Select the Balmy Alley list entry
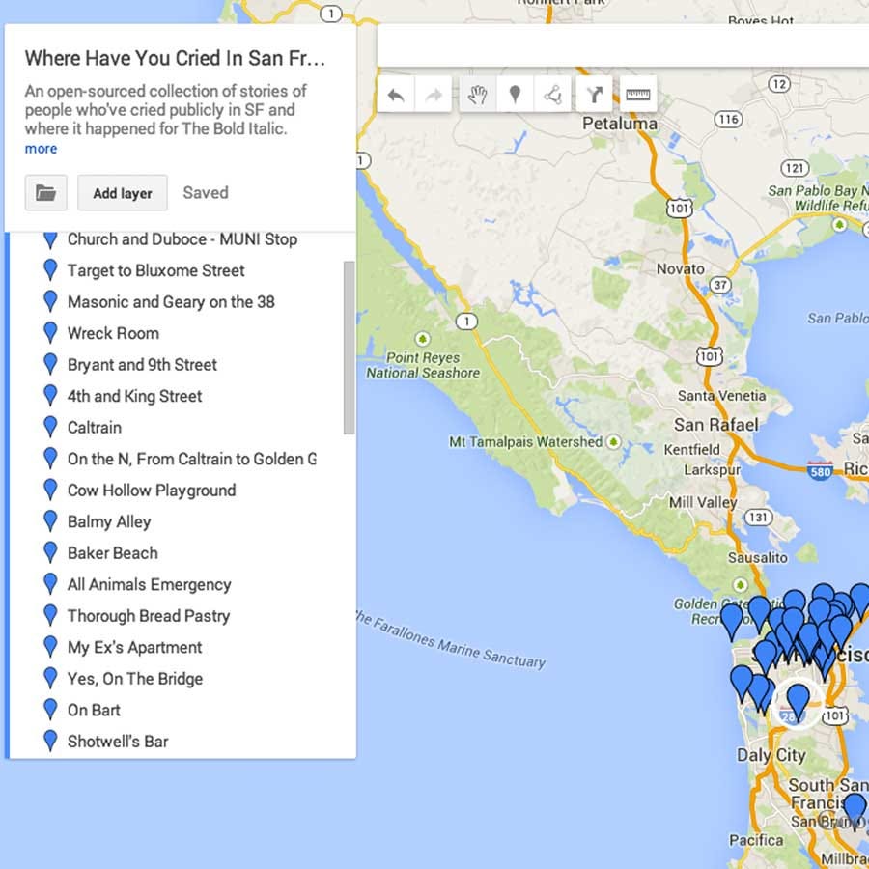Screen dimensions: 869x869 (x=109, y=521)
